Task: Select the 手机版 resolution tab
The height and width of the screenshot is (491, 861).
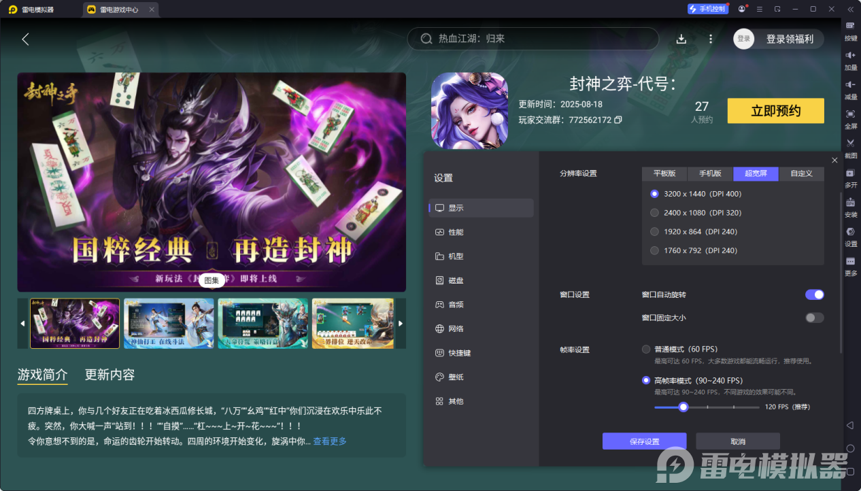Action: [x=710, y=173]
